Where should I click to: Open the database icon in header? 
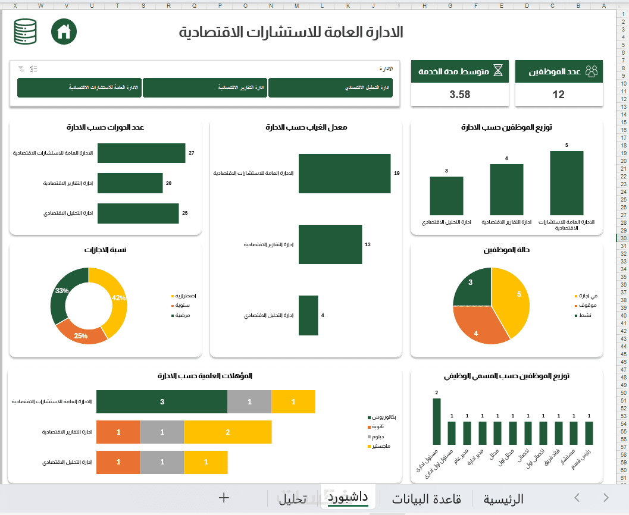point(25,32)
